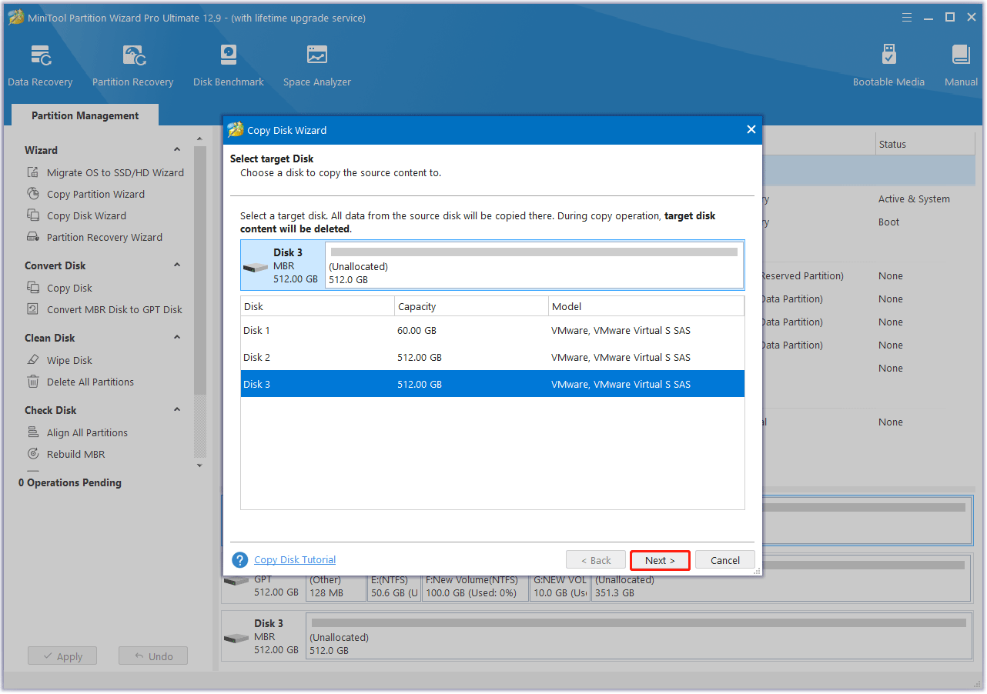Close the Copy Disk Wizard dialog
The height and width of the screenshot is (694, 987).
click(x=751, y=129)
